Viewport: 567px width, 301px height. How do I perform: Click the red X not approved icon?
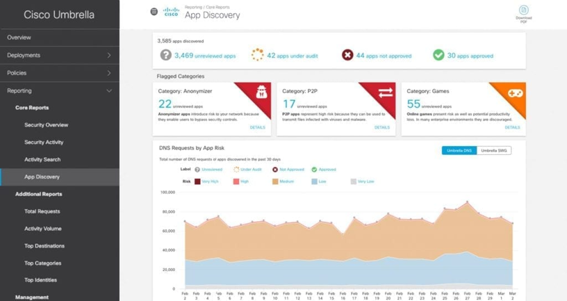pos(347,55)
